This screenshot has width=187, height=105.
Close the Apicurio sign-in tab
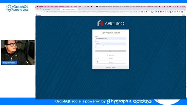click(x=76, y=9)
